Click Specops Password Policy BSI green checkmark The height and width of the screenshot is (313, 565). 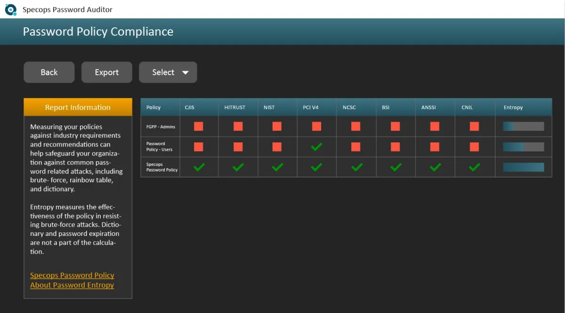[x=396, y=167]
